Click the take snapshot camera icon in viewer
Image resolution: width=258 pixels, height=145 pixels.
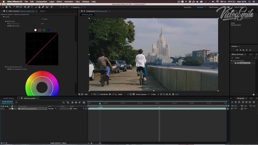(x=110, y=94)
